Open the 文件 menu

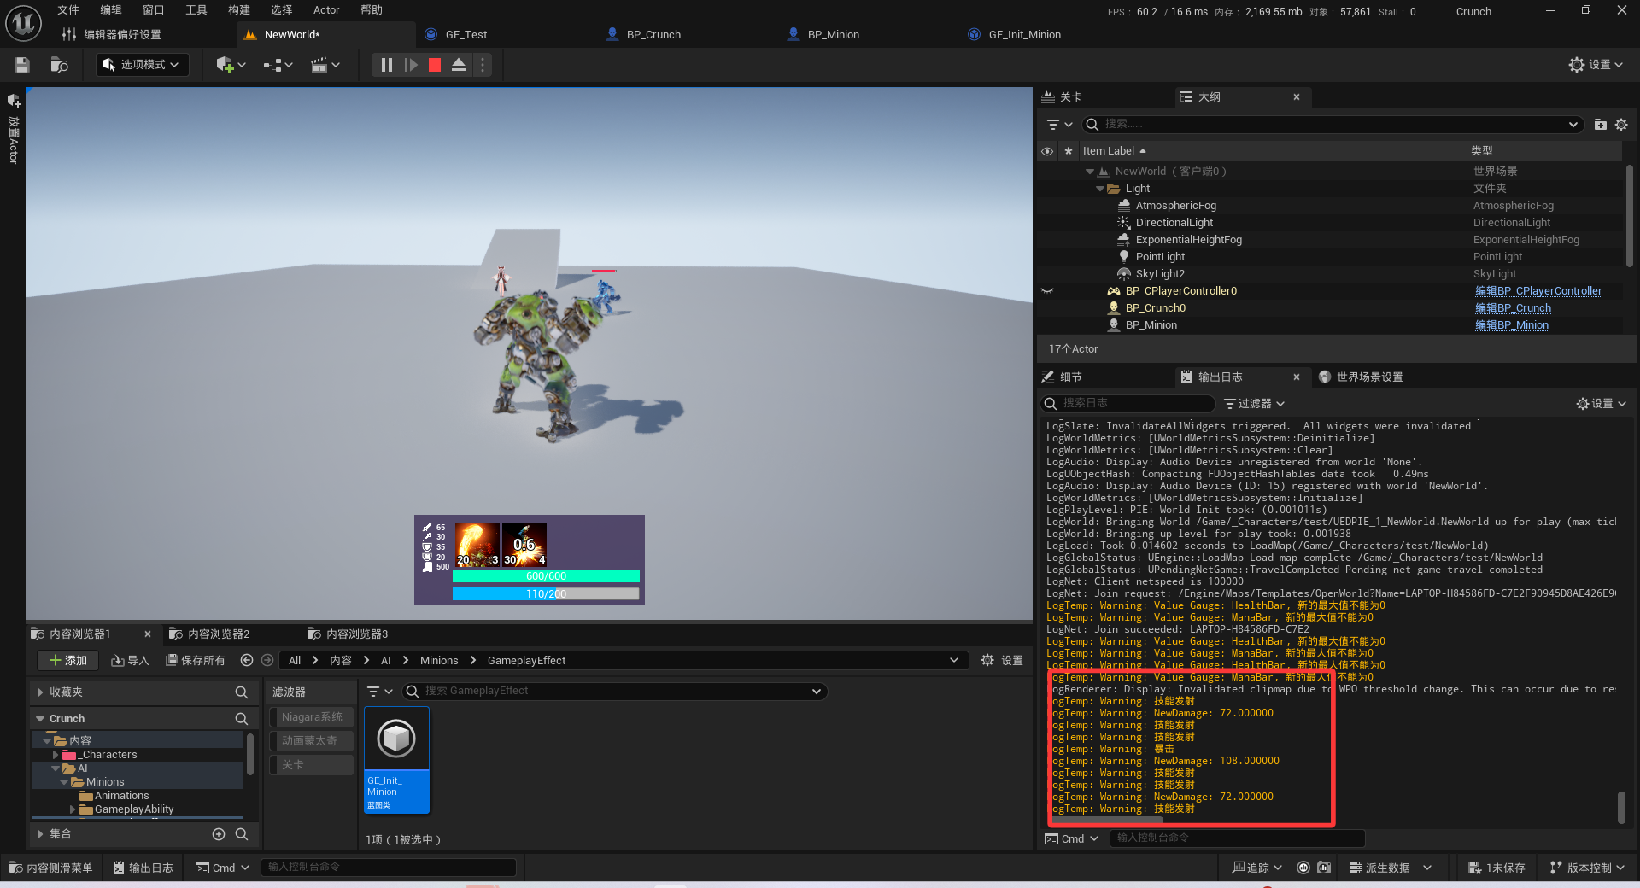point(68,10)
